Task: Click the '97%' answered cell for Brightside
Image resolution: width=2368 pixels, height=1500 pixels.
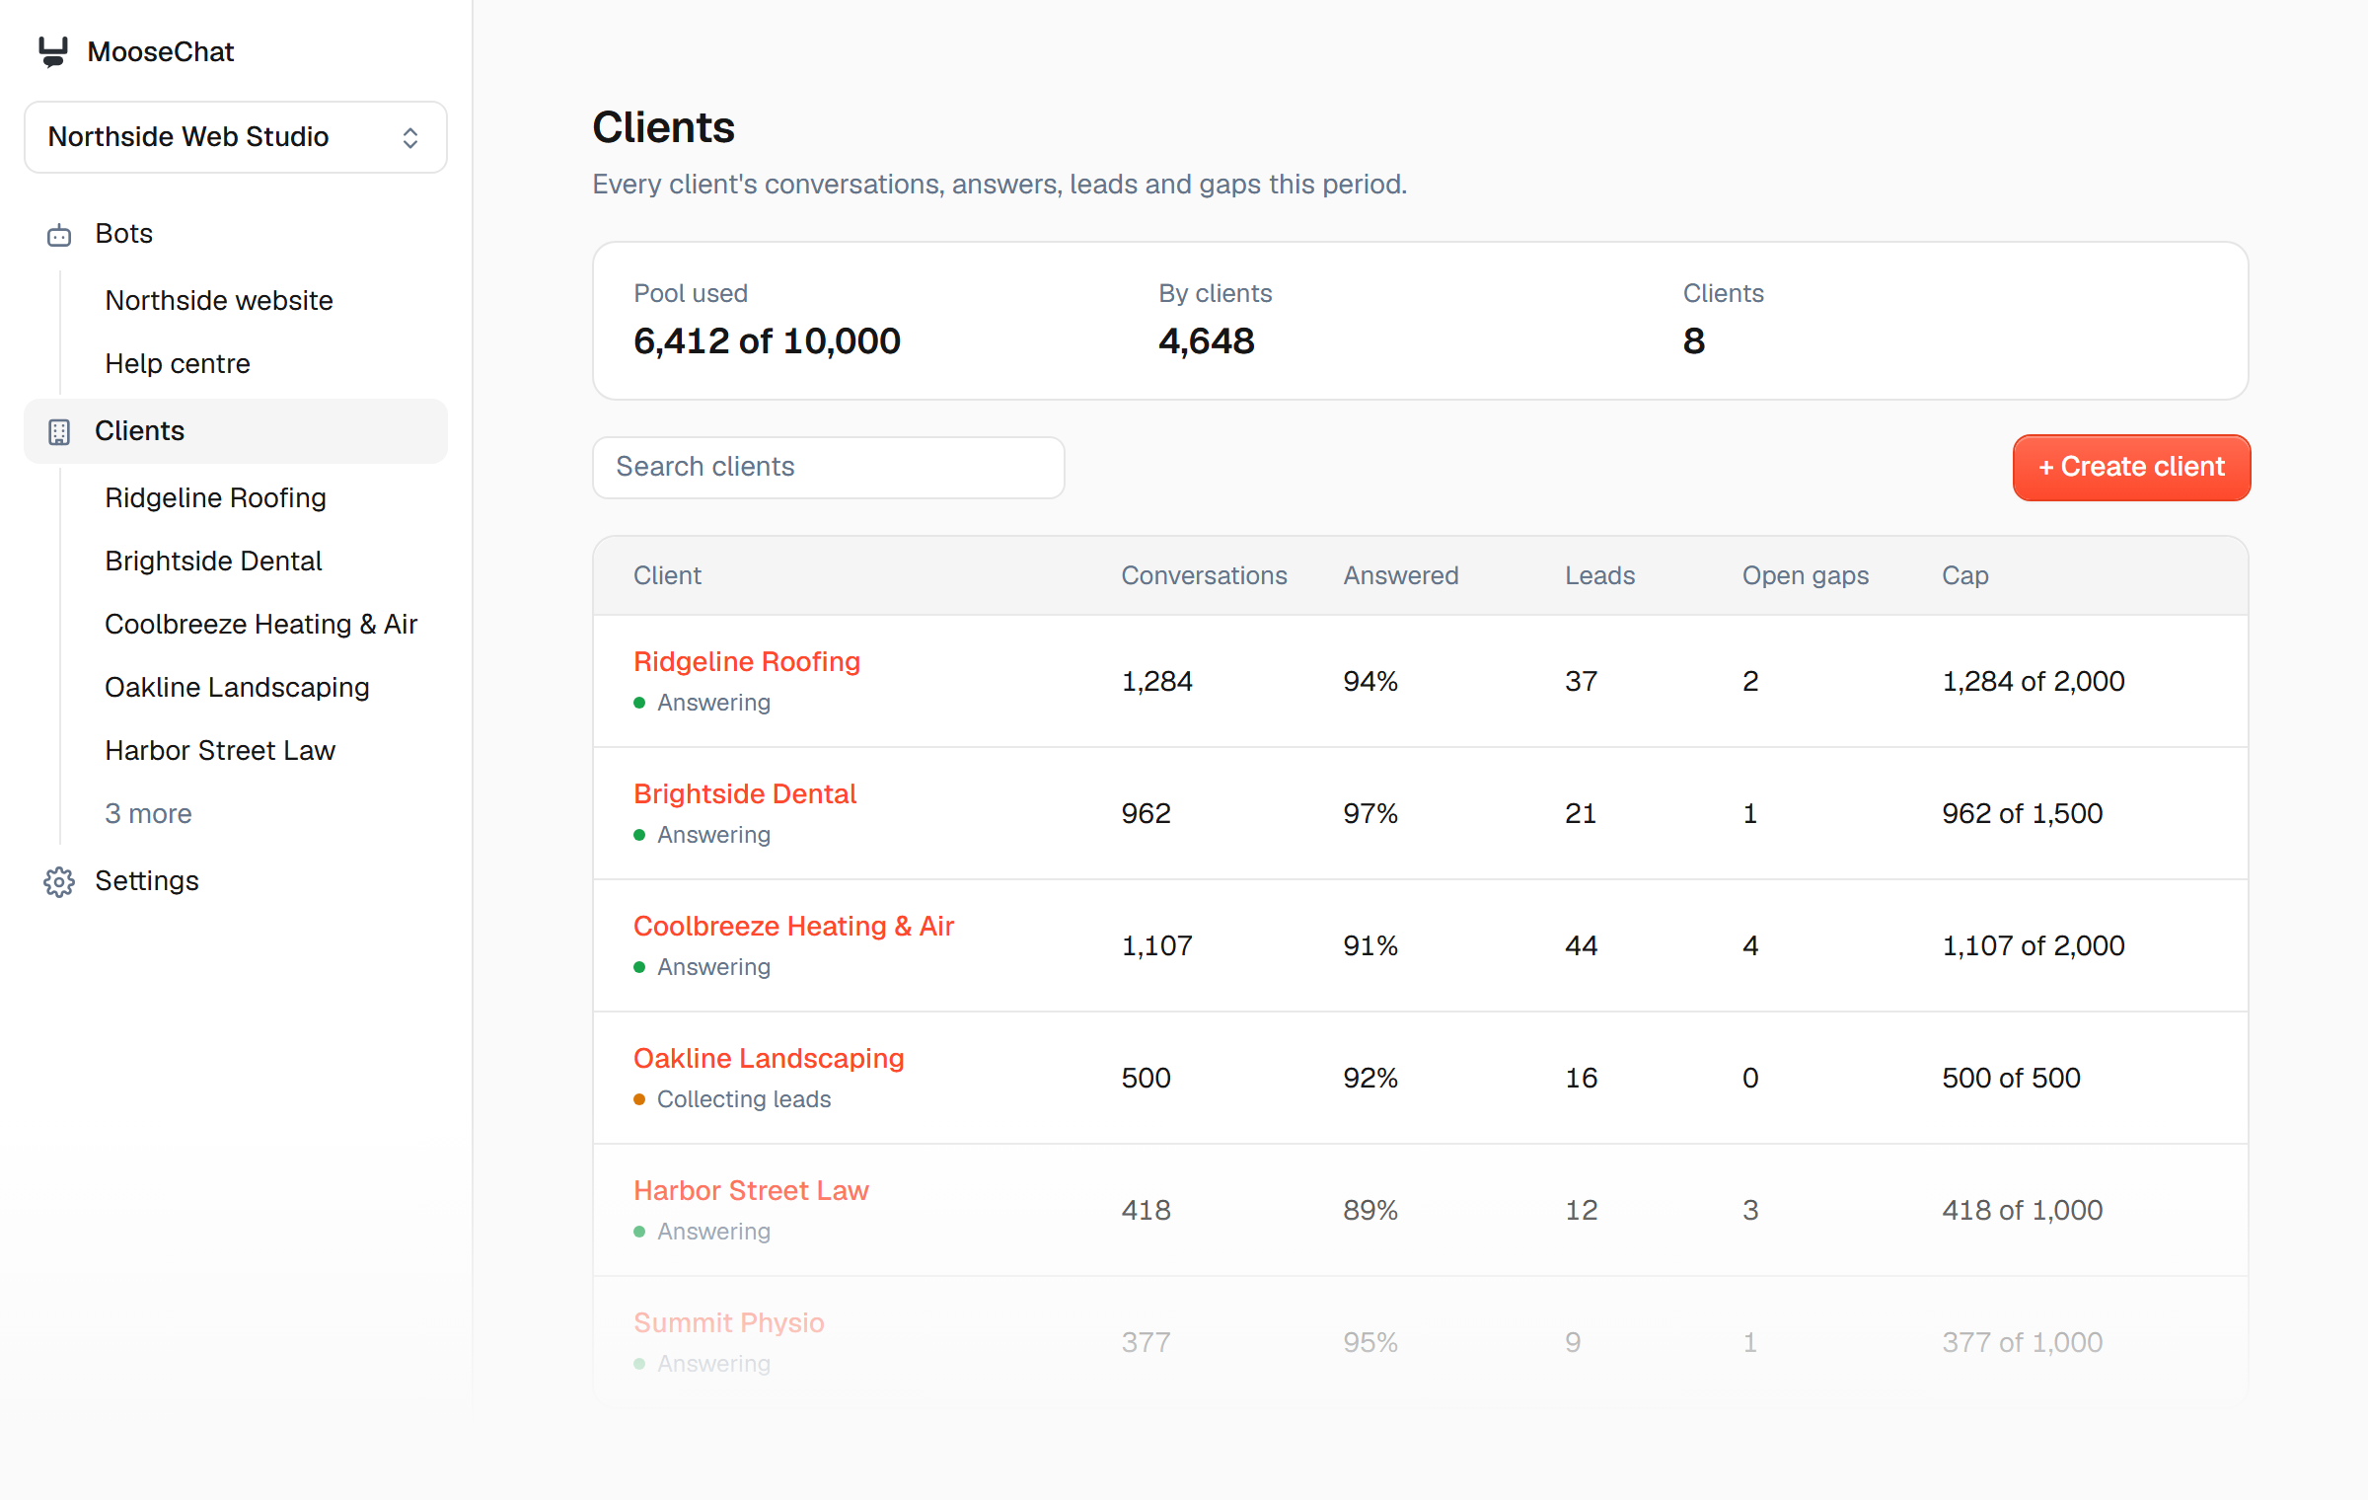Action: click(1369, 814)
